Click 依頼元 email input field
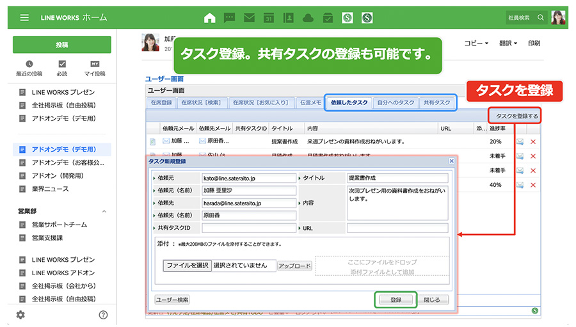 (249, 178)
